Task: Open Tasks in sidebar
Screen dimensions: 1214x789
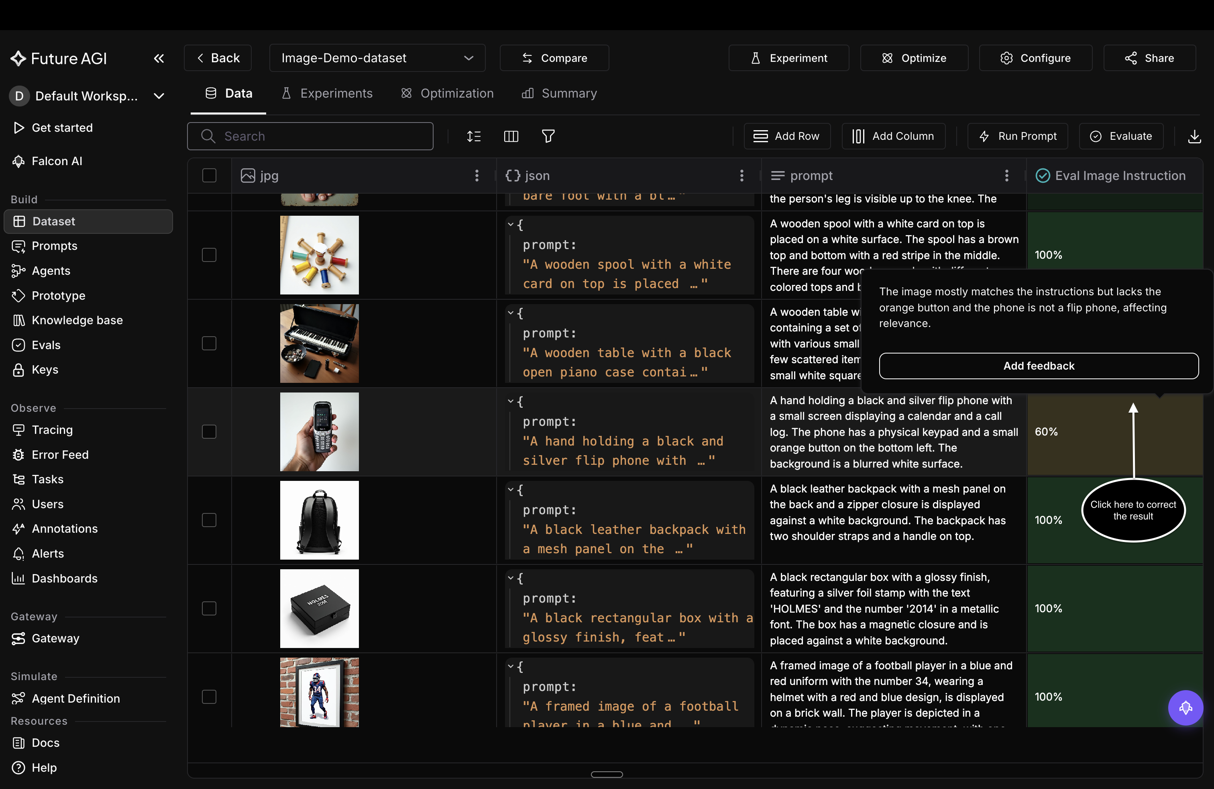Action: click(x=88, y=479)
